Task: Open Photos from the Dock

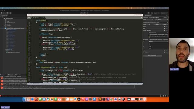Action: (x=52, y=99)
